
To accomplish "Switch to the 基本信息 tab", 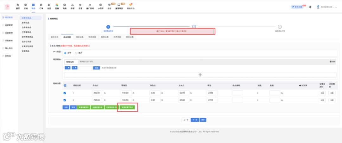I will pos(54,37).
